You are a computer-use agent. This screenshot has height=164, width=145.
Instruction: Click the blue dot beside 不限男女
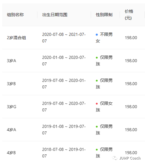(97, 35)
